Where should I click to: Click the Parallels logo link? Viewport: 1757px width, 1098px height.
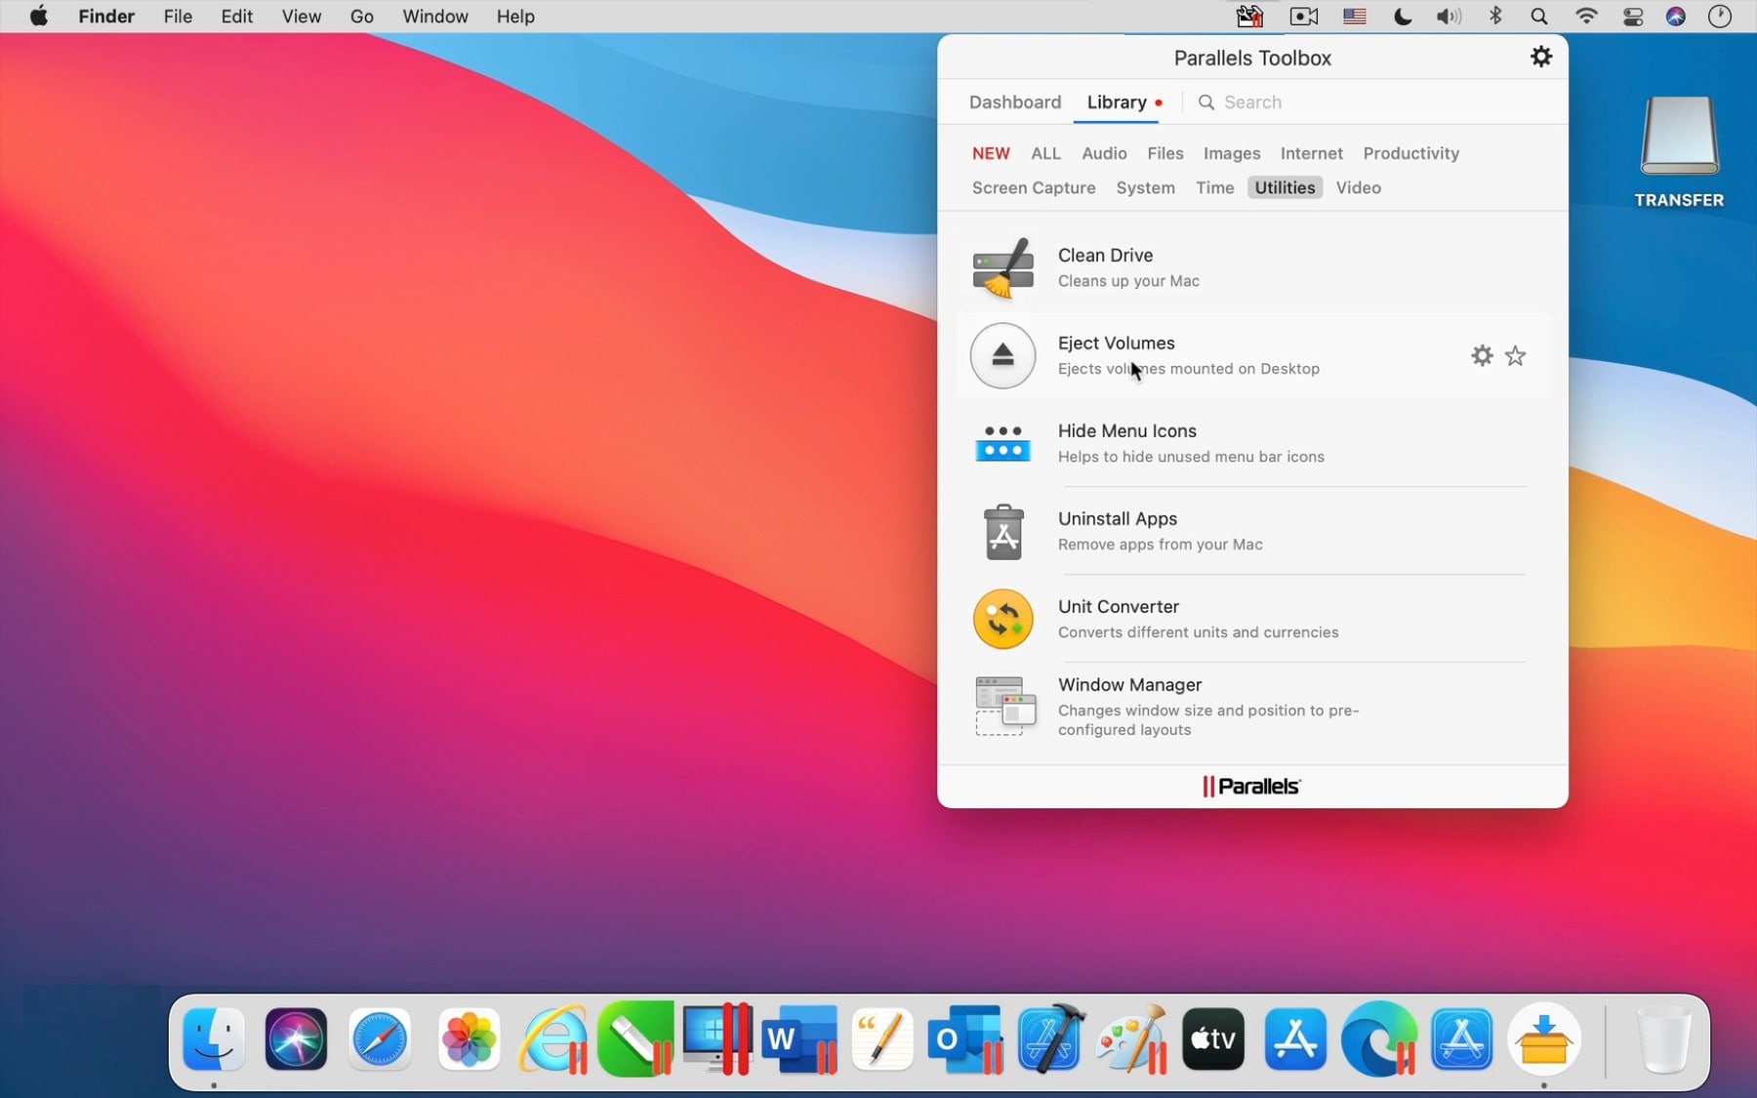point(1251,787)
